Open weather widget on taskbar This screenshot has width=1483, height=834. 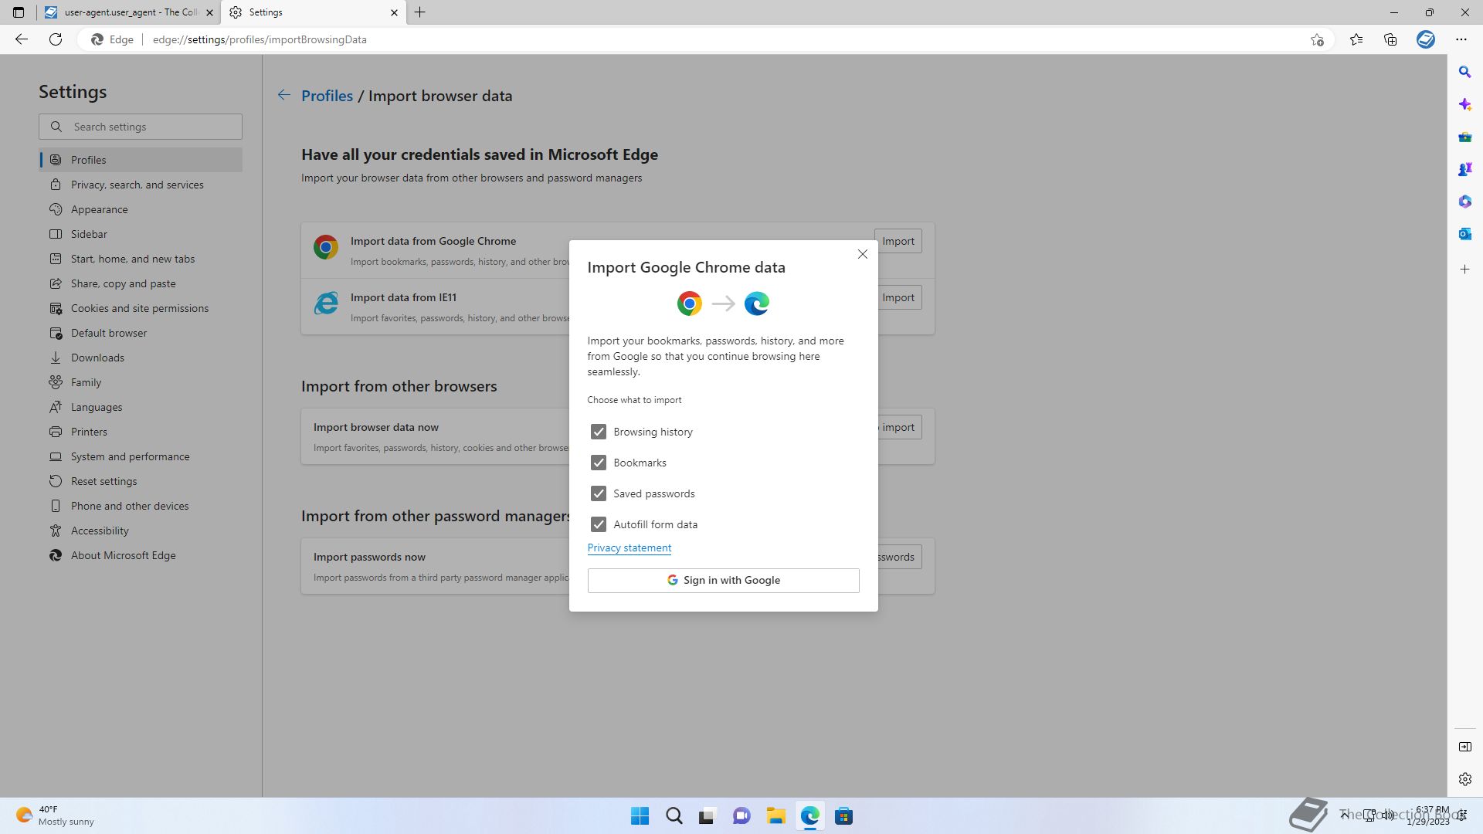(x=54, y=816)
